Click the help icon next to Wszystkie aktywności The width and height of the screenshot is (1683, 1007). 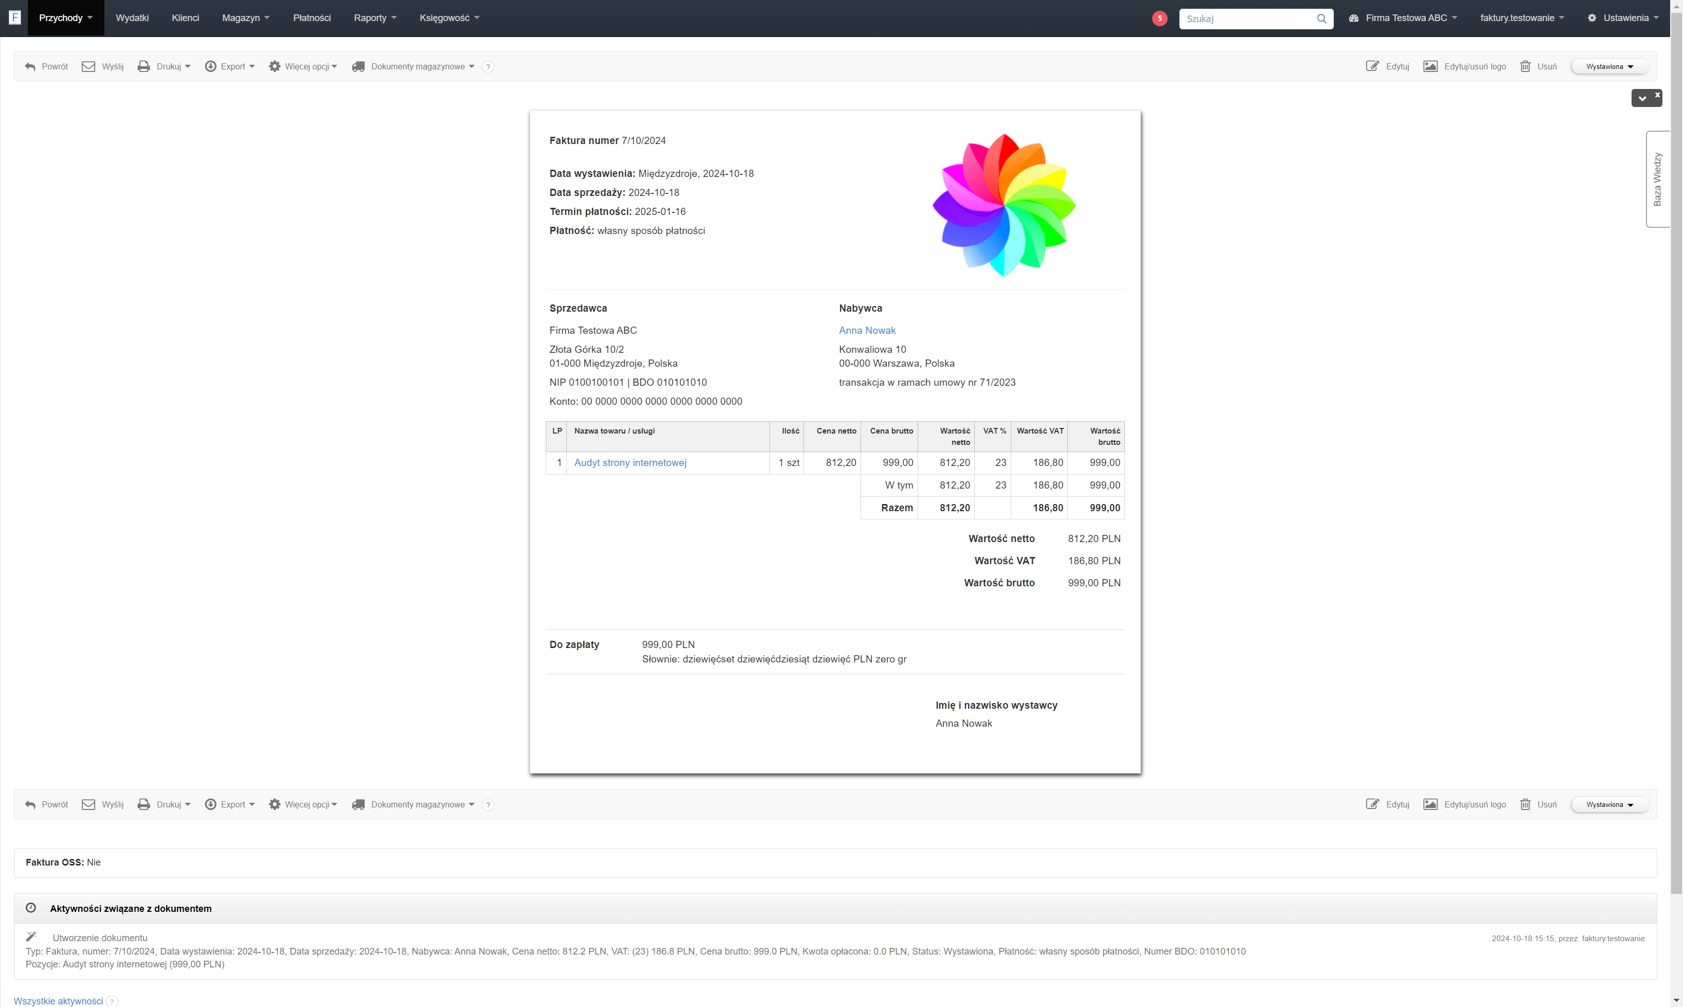[x=113, y=1001]
